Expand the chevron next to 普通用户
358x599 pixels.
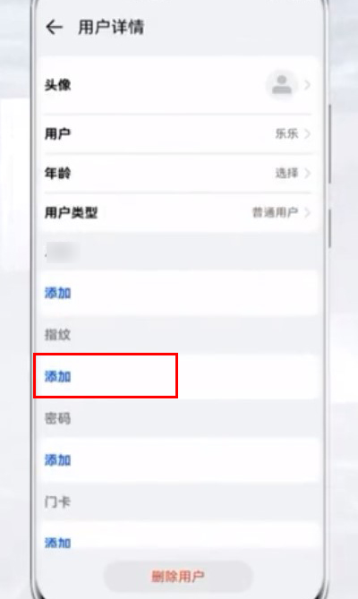[x=308, y=212]
